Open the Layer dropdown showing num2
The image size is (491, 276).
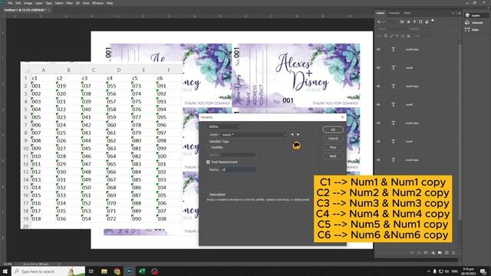click(254, 135)
